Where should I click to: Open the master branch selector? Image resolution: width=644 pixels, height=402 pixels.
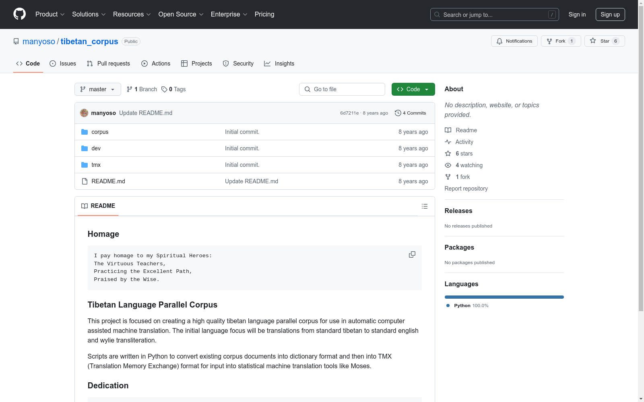point(98,89)
